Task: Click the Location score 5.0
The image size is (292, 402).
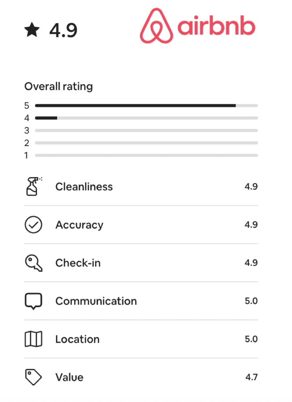Action: [x=251, y=339]
